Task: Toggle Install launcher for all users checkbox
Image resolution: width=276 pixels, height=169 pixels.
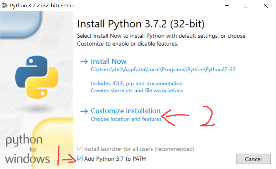Action: point(80,149)
